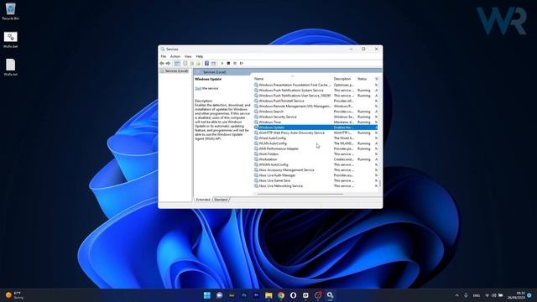
Task: Click the Refresh toolbar icon
Action: pos(192,64)
